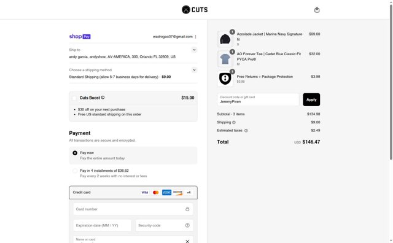393x243 pixels.
Task: Click the American Express logo
Action: (166, 193)
